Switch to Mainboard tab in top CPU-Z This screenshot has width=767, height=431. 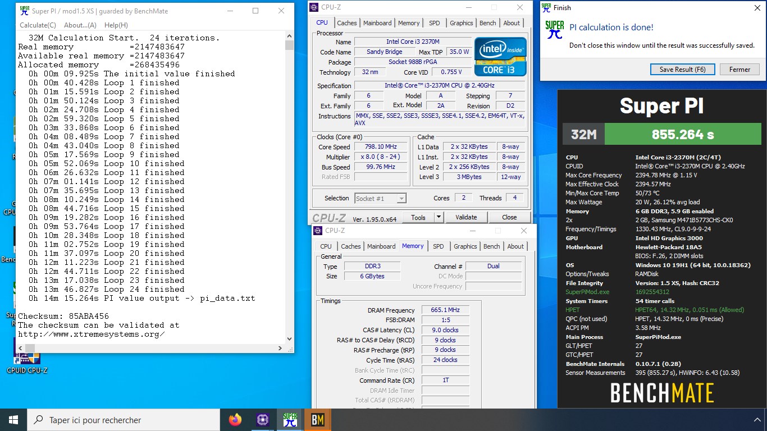[x=377, y=23]
